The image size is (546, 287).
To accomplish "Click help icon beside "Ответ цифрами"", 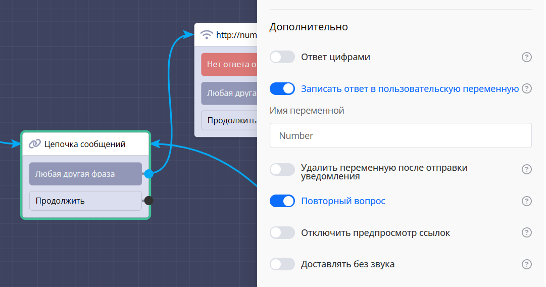I will [526, 57].
